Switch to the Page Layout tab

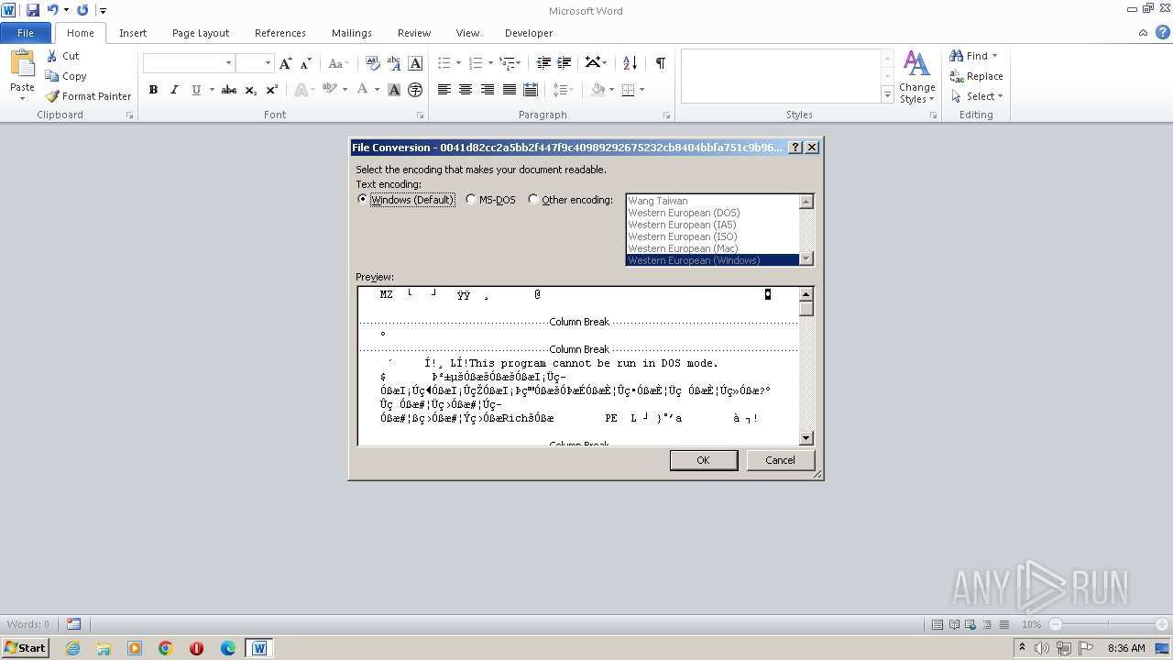coord(201,33)
